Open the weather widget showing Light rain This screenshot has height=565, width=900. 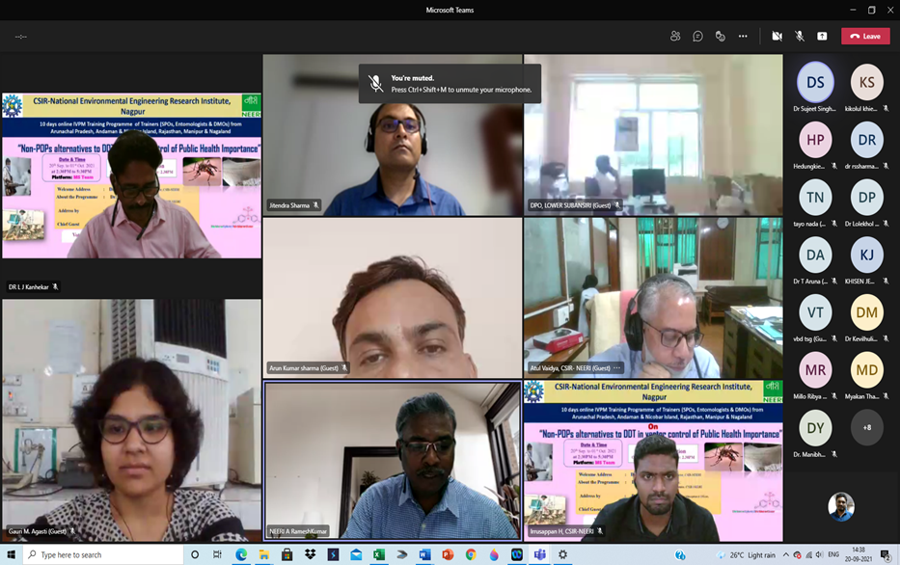point(745,555)
